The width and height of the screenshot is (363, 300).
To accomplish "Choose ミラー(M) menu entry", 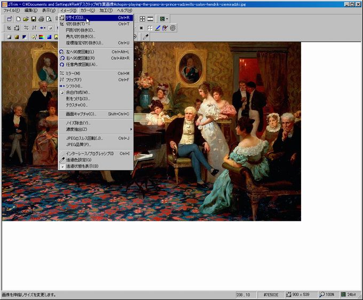I will pos(96,73).
